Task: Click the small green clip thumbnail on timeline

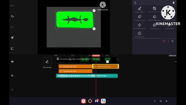Action: click(108, 59)
